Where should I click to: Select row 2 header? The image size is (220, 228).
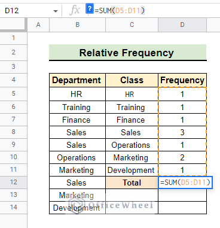(x=13, y=53)
